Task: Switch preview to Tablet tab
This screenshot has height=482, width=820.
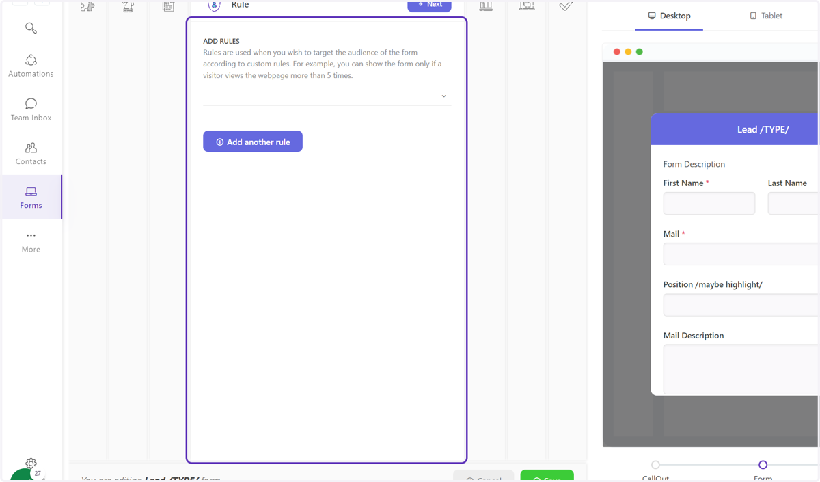Action: 766,16
